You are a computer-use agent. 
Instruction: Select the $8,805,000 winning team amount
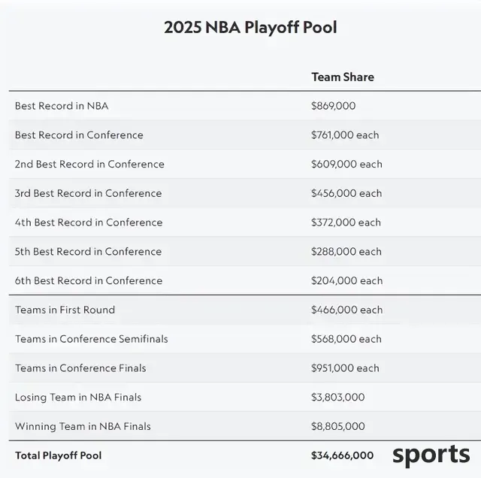click(337, 426)
